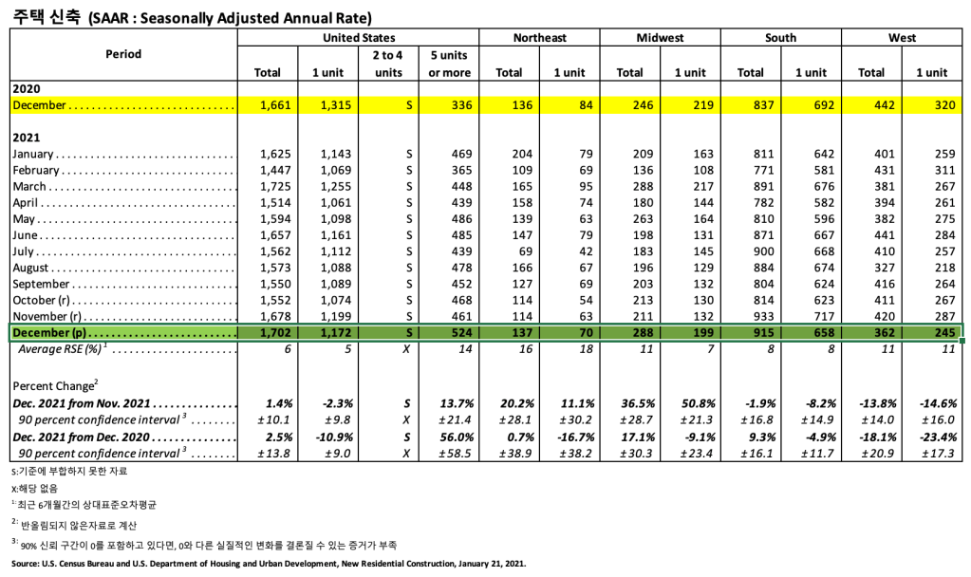Select the -23.4% West 1 unit cell
971x577 pixels.
coord(930,438)
